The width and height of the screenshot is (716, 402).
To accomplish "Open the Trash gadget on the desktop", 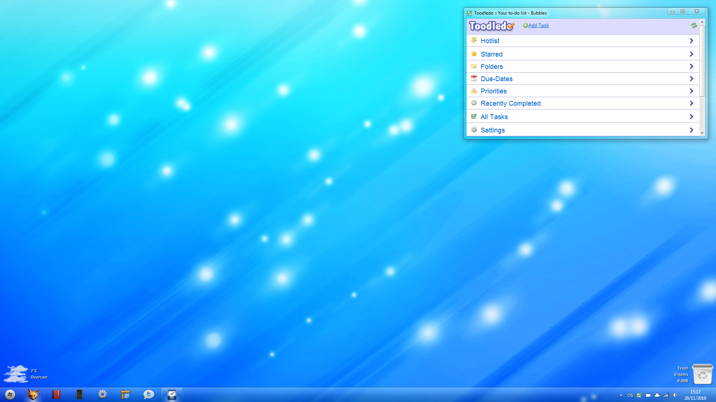I will pyautogui.click(x=703, y=374).
